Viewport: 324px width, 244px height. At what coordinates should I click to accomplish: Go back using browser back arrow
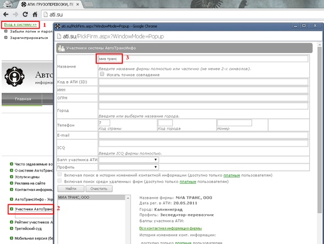(6, 14)
